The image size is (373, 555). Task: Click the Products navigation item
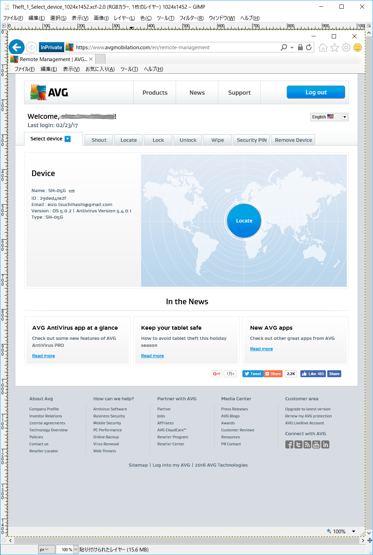coord(155,93)
